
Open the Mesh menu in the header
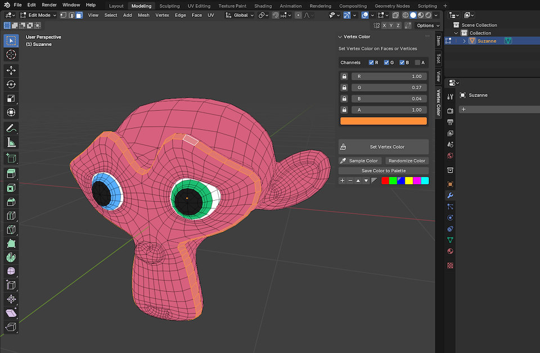click(x=143, y=15)
